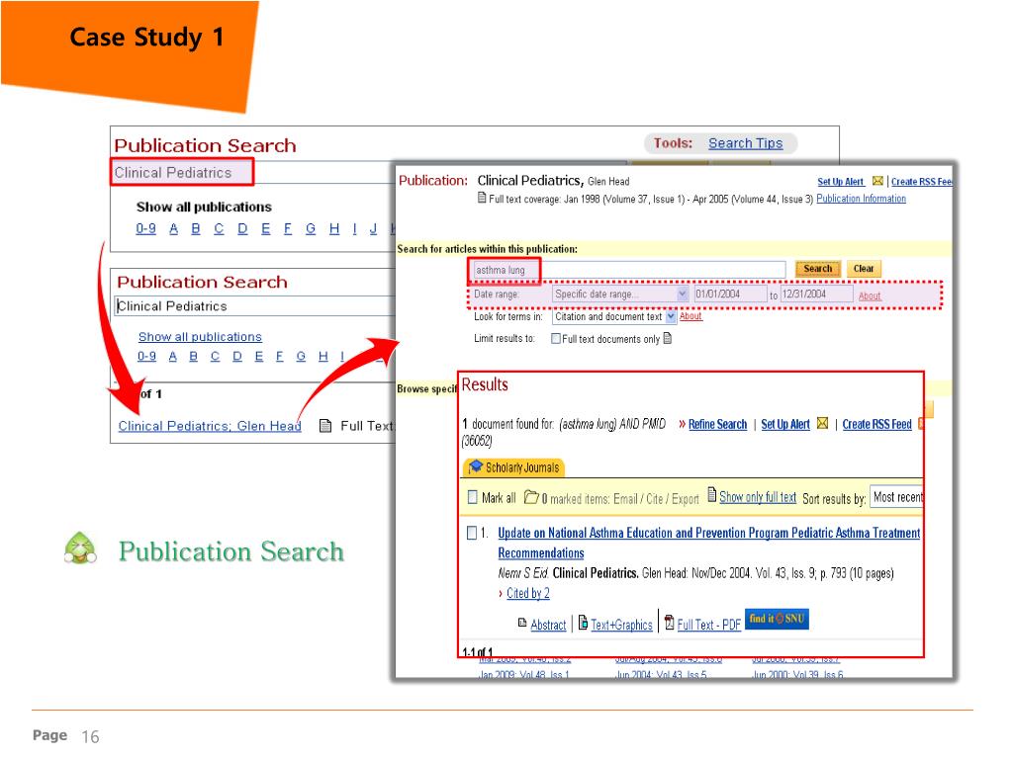Click the full text coverage document icon
Viewport: 1013px width, 759px height.
coord(482,198)
